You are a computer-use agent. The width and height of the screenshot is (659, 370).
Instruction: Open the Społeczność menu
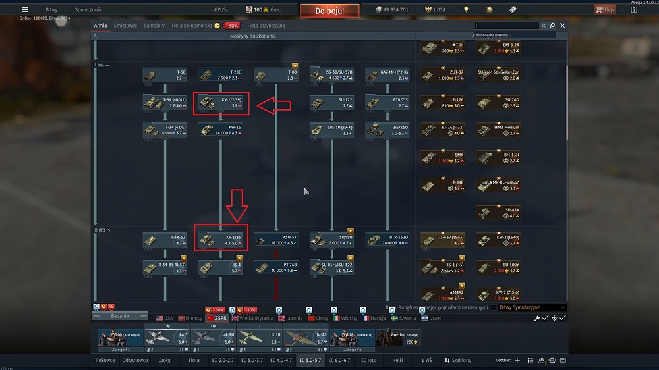(88, 9)
